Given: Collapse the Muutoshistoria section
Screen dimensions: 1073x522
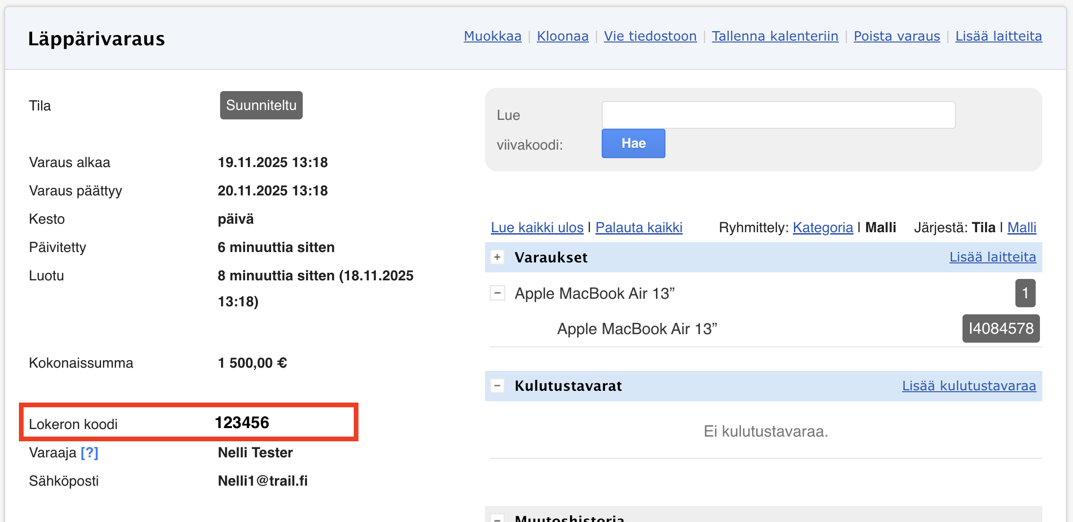Looking at the screenshot, I should click(497, 518).
